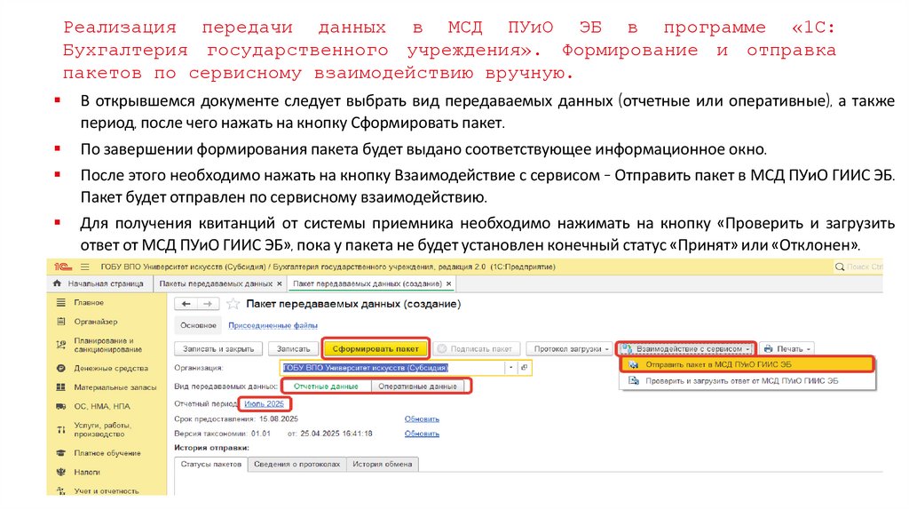Click Обновить link next to Версия таксономии
Viewport: 909px width, 510px height.
tap(422, 434)
